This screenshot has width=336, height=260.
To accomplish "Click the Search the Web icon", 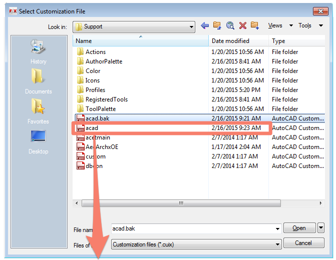I will click(x=230, y=25).
